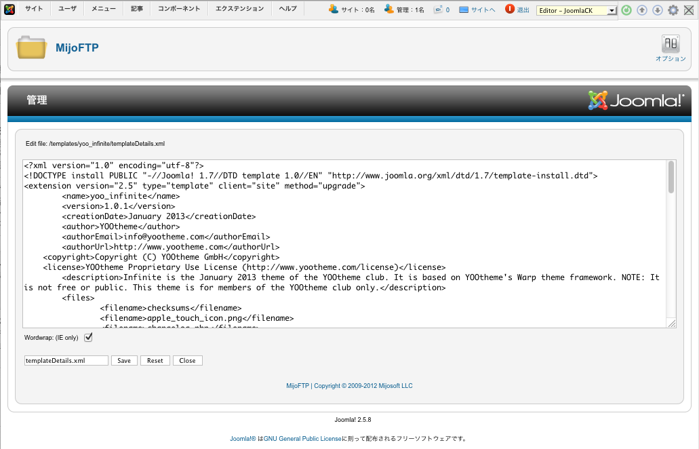Click the green refresh circle icon
This screenshot has width=699, height=449.
coord(626,10)
